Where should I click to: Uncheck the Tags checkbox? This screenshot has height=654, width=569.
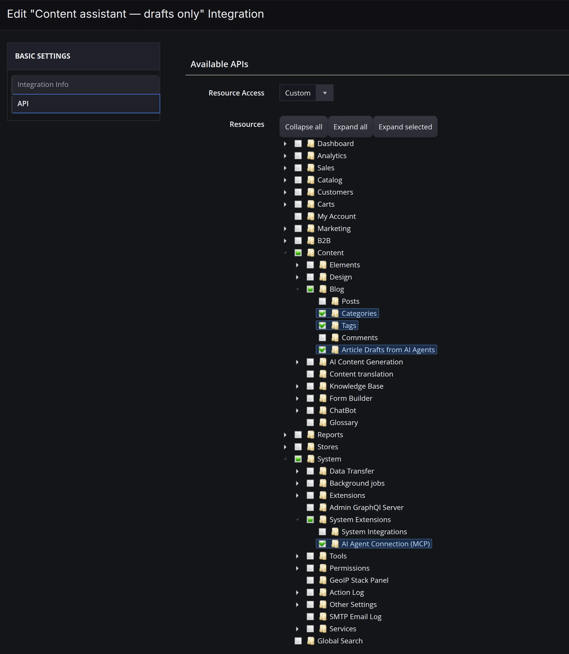[322, 325]
